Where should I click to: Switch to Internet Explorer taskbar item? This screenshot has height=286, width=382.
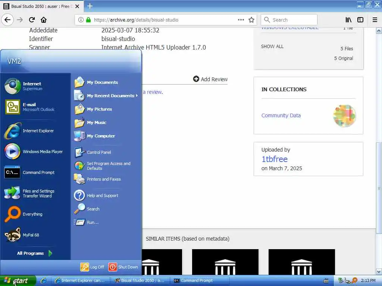[x=80, y=281]
